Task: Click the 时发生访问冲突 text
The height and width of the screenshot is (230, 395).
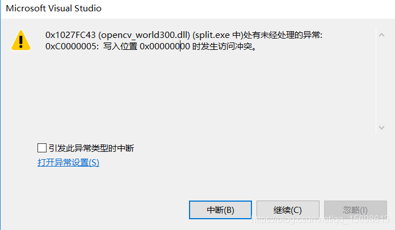Action: click(222, 46)
